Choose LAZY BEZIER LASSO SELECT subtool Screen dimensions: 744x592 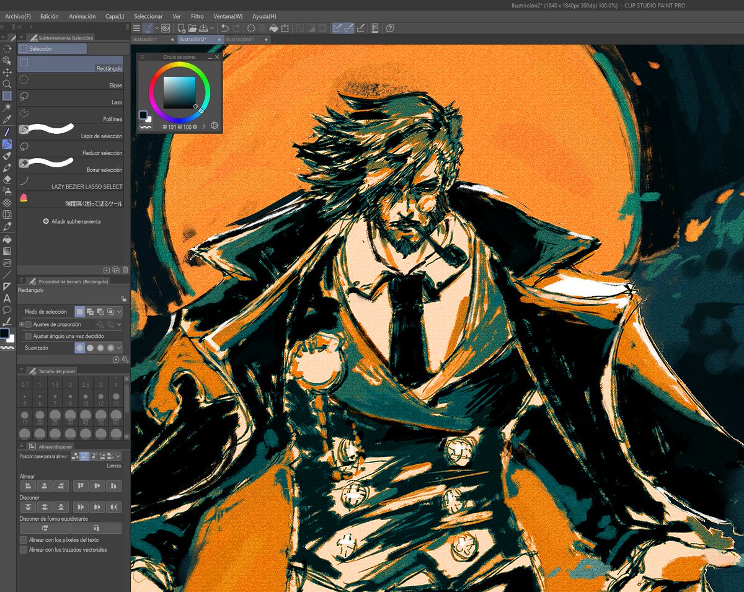point(70,182)
